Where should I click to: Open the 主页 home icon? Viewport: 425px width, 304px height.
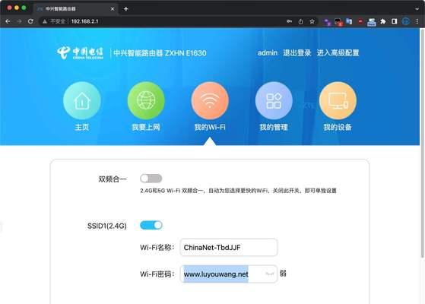coord(82,100)
